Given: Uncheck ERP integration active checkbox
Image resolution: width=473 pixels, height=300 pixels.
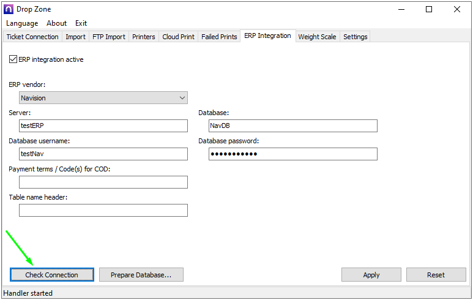Looking at the screenshot, I should [x=13, y=59].
